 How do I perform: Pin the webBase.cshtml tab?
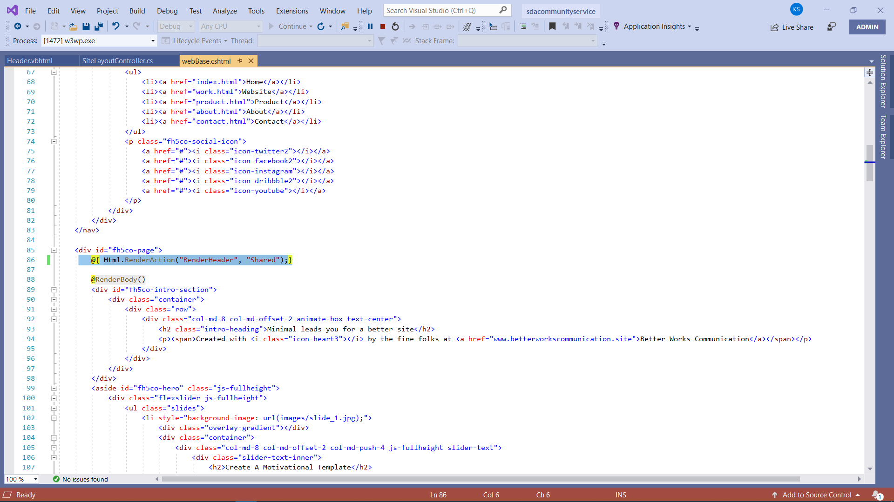(240, 61)
